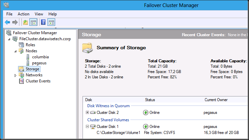This screenshot has width=249, height=140.
Task: Toggle the Show/Hide Action Pane icon
Action: coord(51,22)
